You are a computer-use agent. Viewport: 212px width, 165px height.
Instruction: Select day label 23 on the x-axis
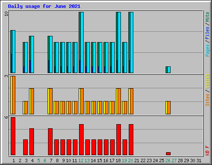pyautogui.click(x=149, y=160)
